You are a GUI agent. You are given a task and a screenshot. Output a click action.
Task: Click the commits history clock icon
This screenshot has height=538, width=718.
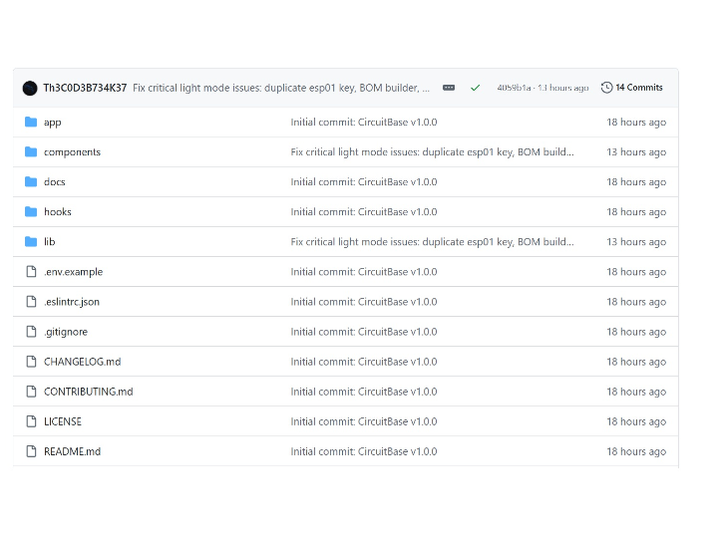(x=606, y=88)
